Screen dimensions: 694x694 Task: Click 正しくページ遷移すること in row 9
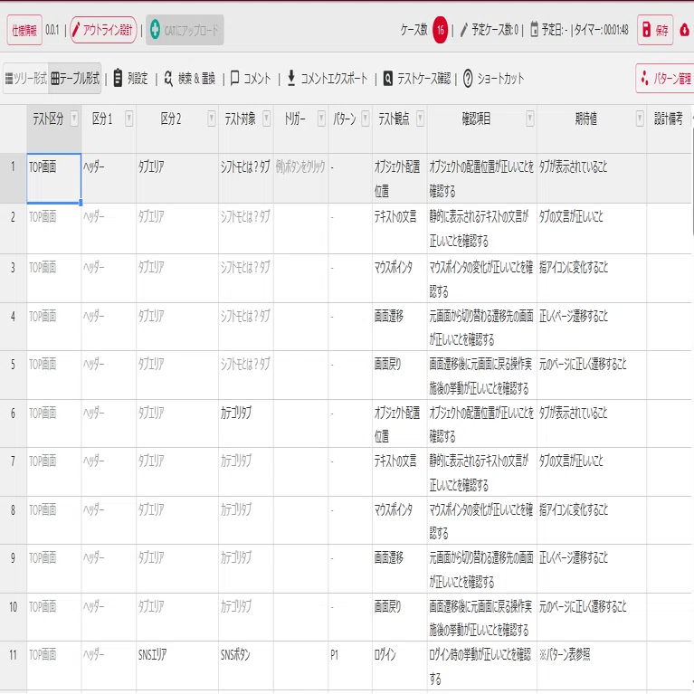point(592,569)
